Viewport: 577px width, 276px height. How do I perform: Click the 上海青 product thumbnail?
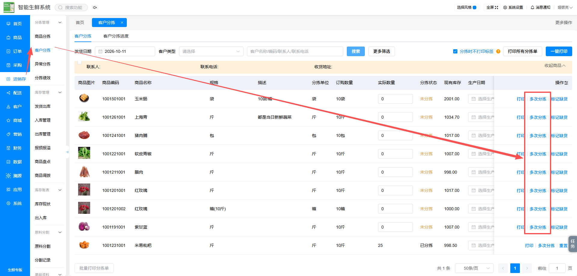(x=84, y=116)
